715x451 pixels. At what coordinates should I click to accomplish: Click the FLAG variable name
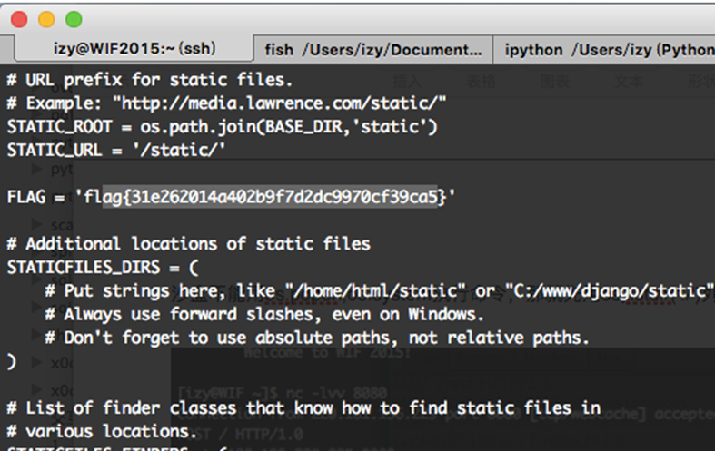[25, 196]
